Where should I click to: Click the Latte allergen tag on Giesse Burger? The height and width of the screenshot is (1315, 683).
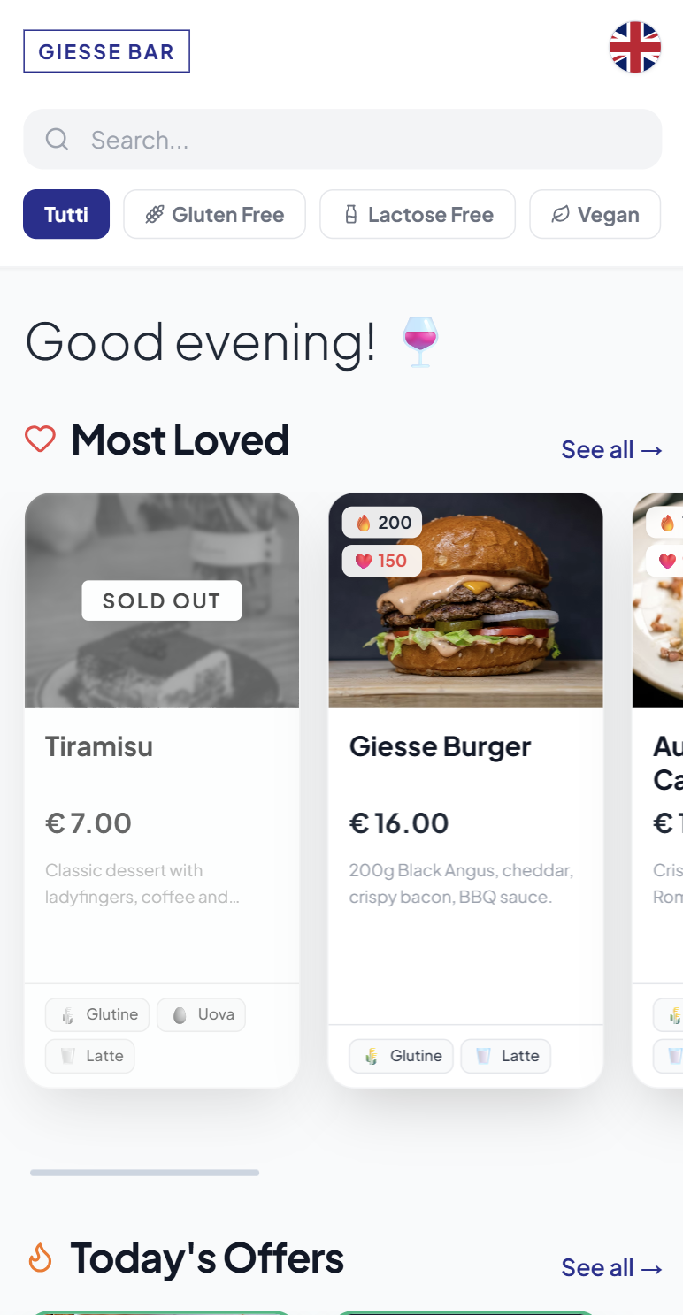[505, 1056]
